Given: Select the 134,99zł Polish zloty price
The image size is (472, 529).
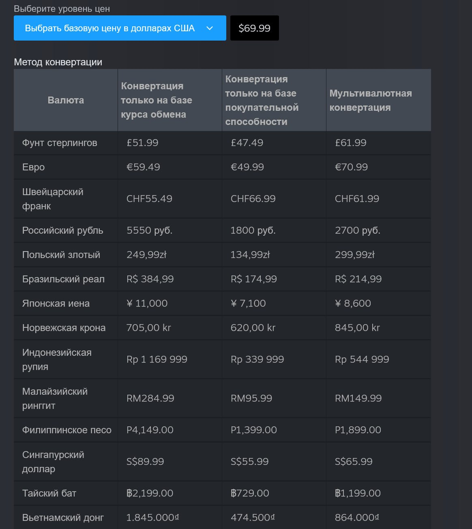Looking at the screenshot, I should 250,255.
